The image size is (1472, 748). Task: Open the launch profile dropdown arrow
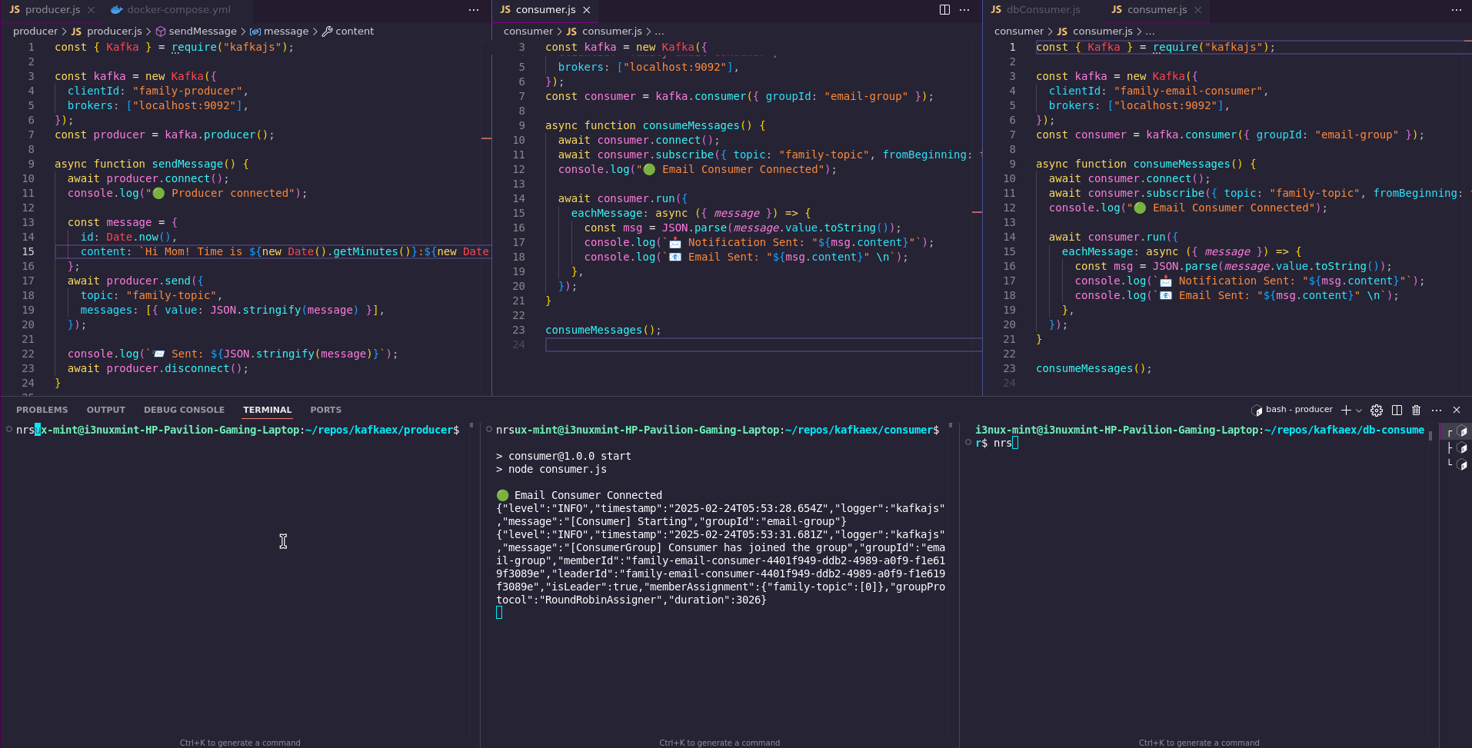(1359, 411)
